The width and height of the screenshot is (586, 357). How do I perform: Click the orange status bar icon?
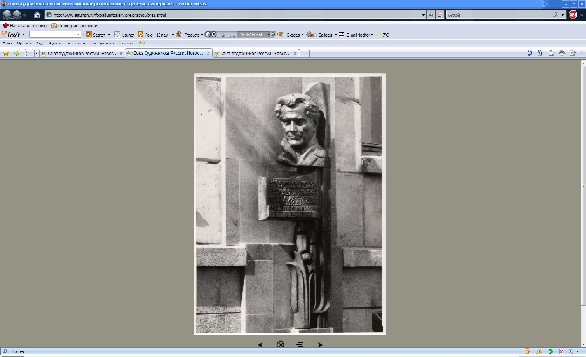tap(528, 352)
